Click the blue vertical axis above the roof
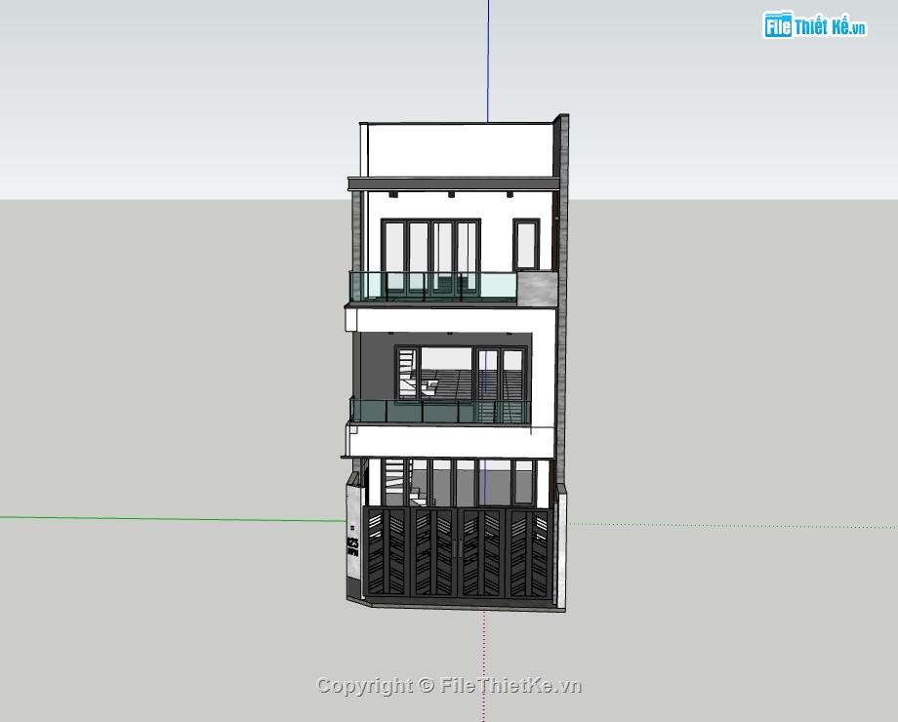This screenshot has height=722, width=898. pos(488,60)
